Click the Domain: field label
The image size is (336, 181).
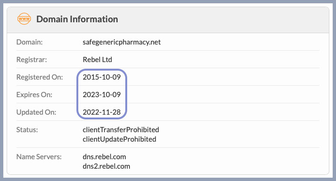click(x=29, y=42)
